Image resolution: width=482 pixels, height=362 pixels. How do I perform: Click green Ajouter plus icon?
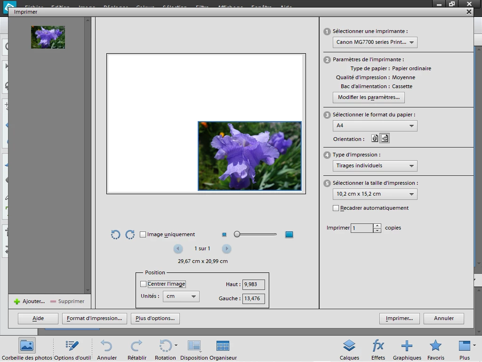(17, 301)
